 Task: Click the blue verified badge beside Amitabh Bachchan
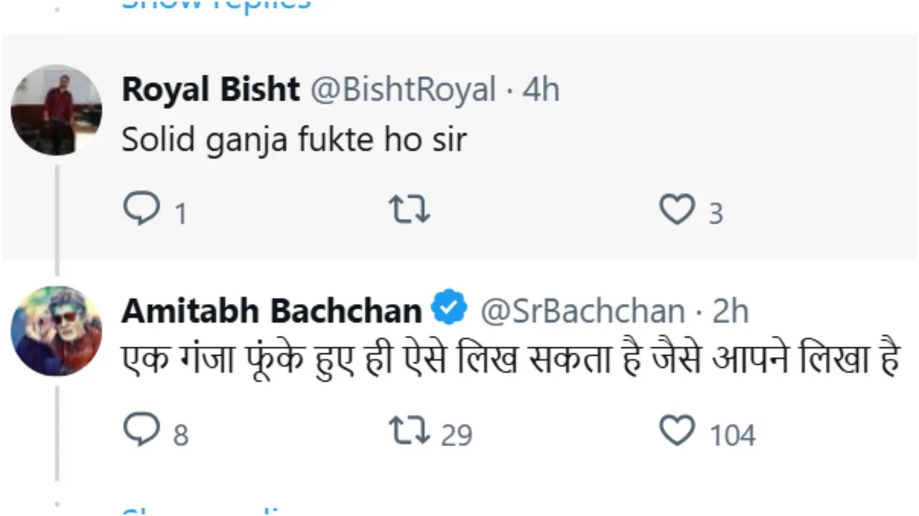pyautogui.click(x=450, y=309)
